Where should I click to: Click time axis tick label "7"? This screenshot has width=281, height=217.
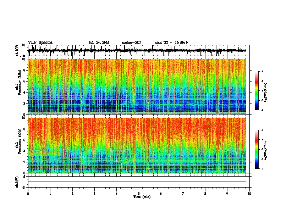pyautogui.click(x=183, y=194)
